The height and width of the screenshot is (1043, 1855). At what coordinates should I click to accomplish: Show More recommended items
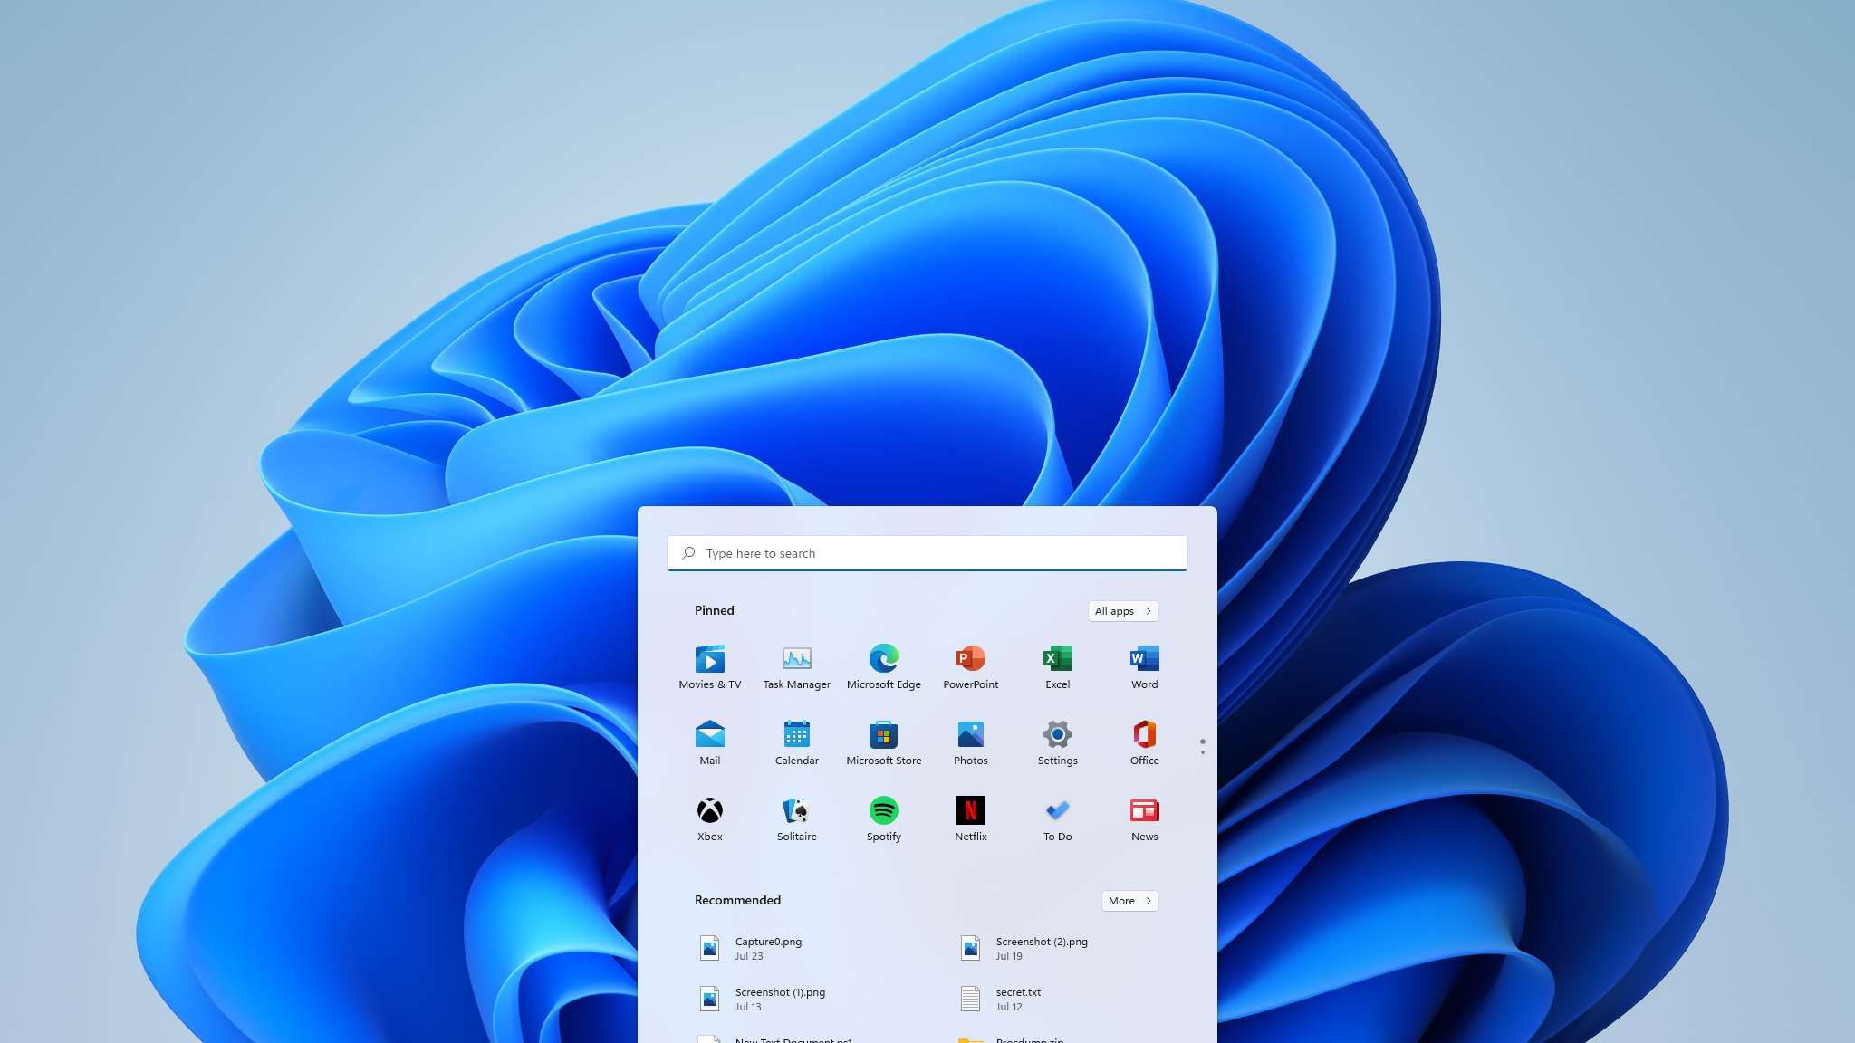[1129, 901]
